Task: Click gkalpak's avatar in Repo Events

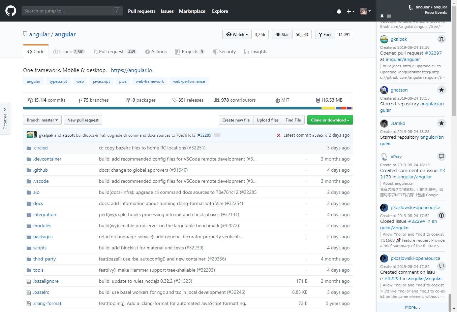Action: [384, 39]
